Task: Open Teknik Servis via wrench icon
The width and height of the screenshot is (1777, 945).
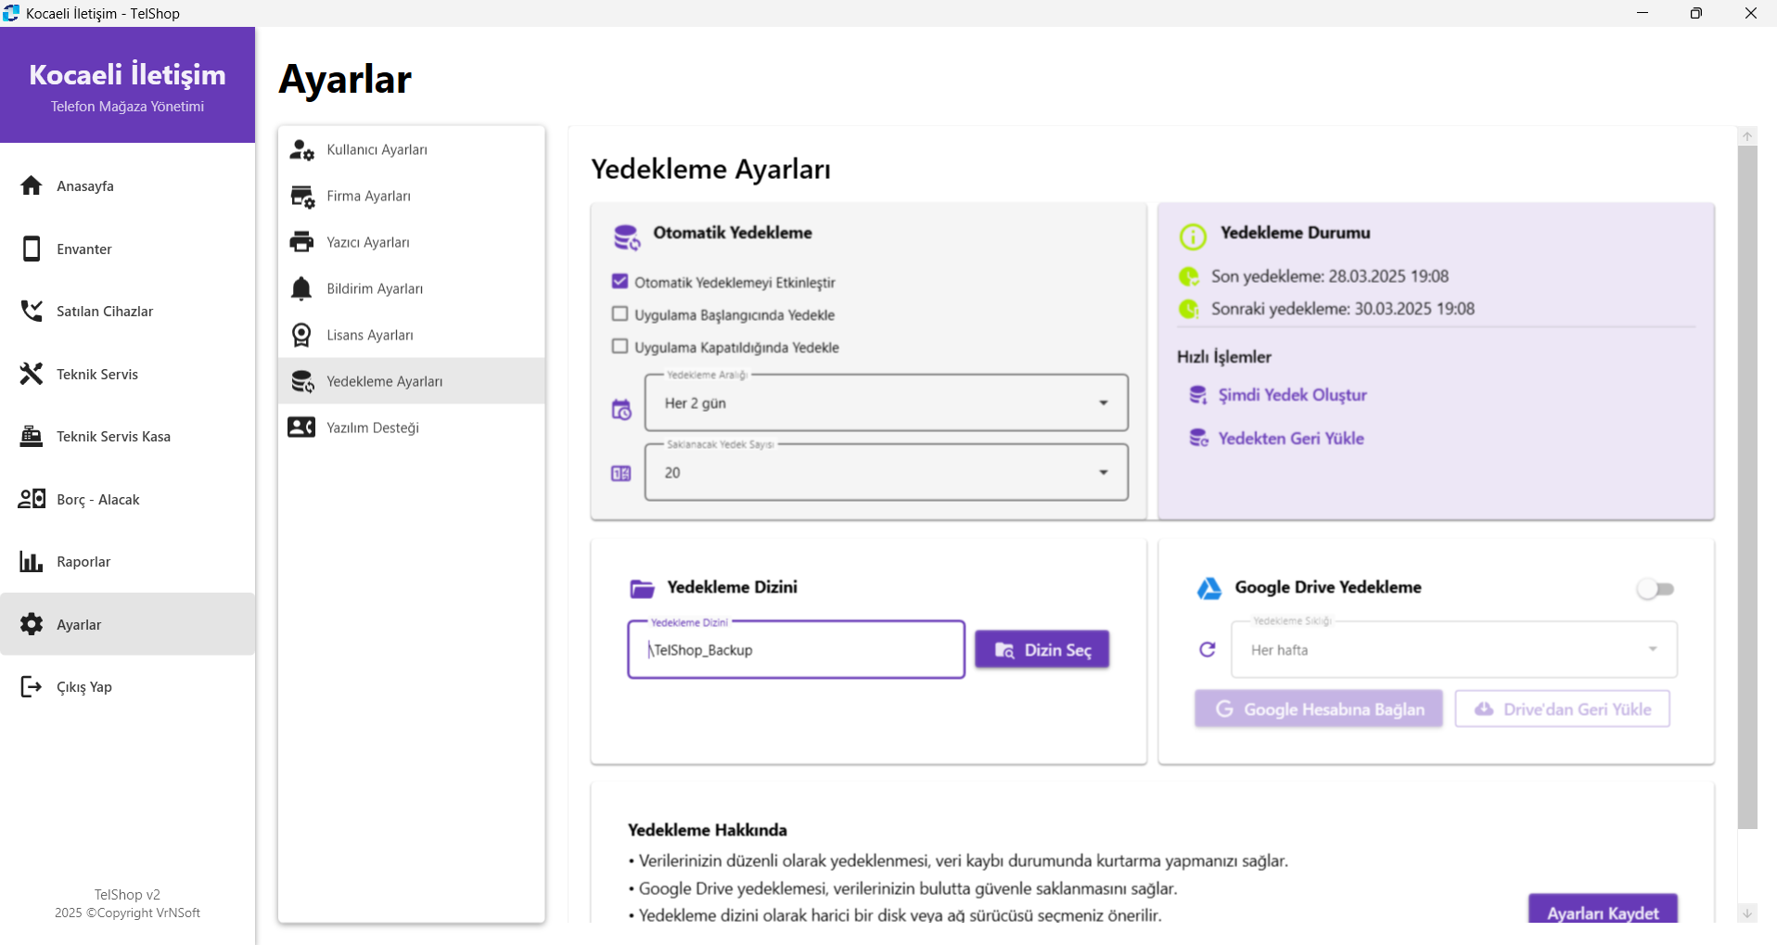Action: coord(32,373)
